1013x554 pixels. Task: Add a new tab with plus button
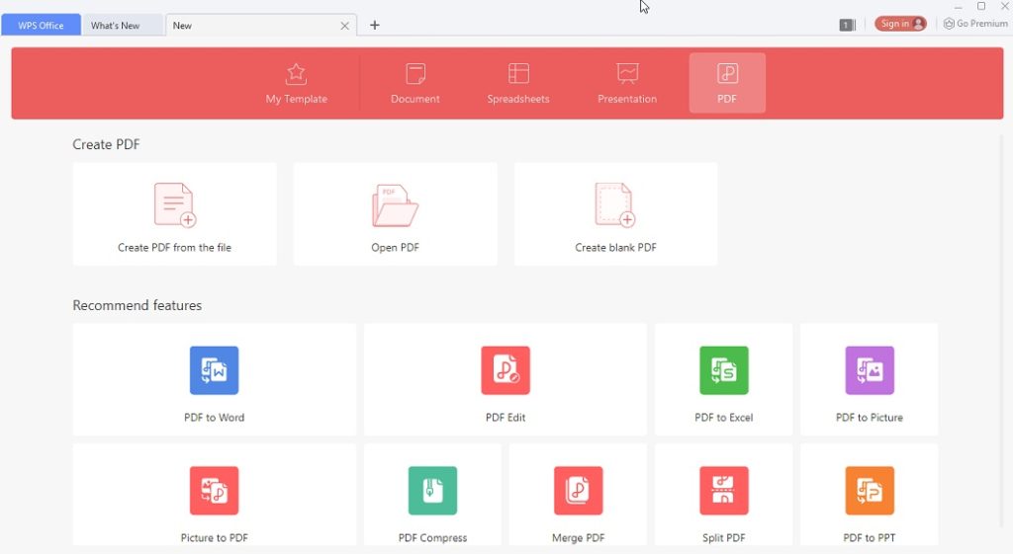pos(374,26)
